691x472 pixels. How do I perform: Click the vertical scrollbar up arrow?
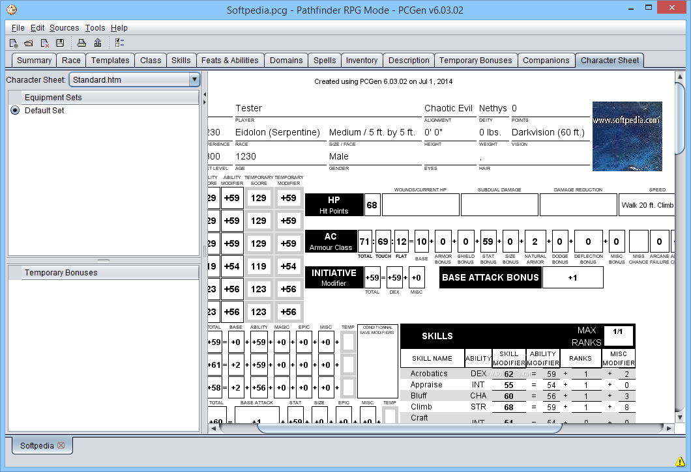click(x=679, y=77)
